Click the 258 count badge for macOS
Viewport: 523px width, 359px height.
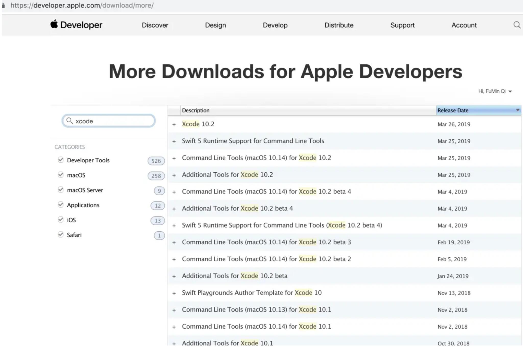[x=156, y=176]
